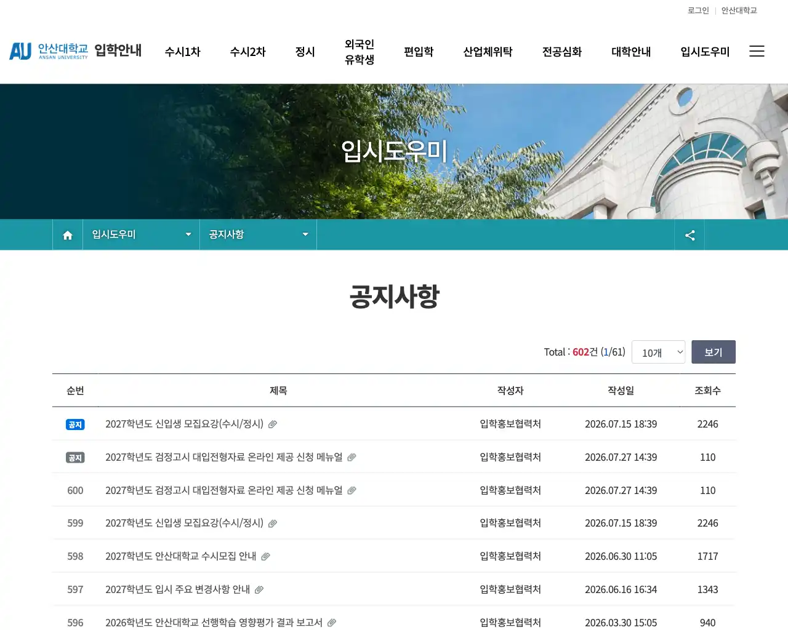Click row number 597
The image size is (788, 630).
pyautogui.click(x=75, y=589)
